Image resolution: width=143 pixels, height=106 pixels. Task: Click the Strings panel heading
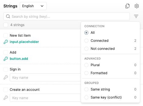pos(10,6)
